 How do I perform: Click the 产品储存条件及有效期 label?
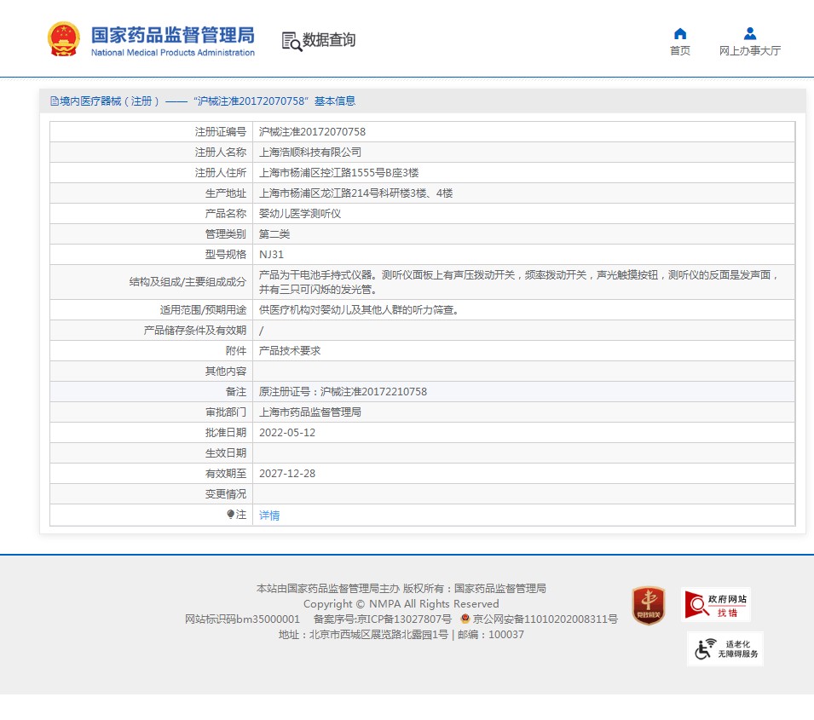[x=194, y=330]
